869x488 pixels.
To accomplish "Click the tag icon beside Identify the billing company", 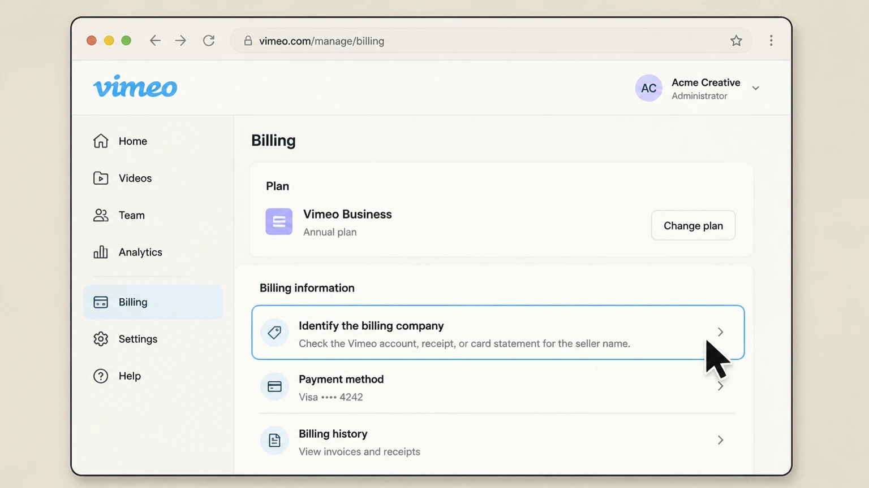I will [x=274, y=332].
